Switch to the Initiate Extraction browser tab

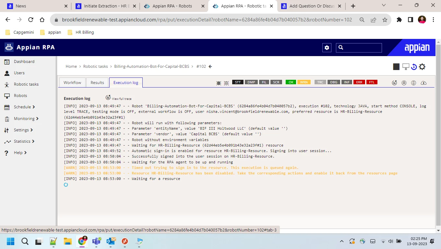(x=106, y=6)
